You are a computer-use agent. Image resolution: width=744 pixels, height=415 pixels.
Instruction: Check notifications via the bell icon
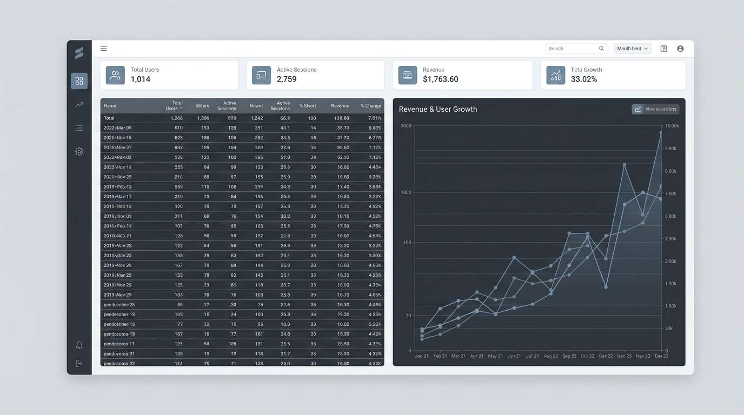[79, 344]
